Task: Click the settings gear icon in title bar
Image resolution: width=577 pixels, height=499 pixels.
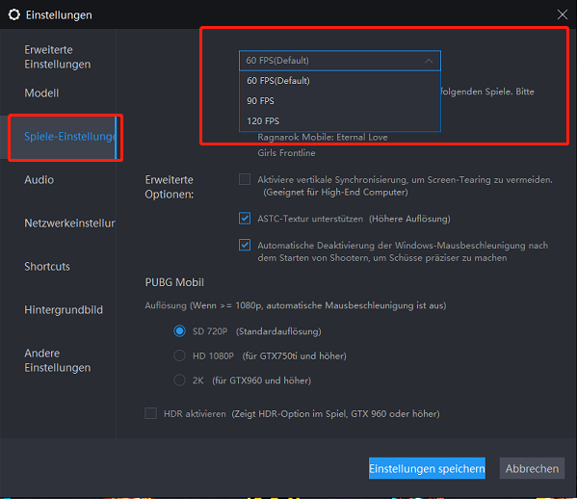Action: pyautogui.click(x=14, y=14)
